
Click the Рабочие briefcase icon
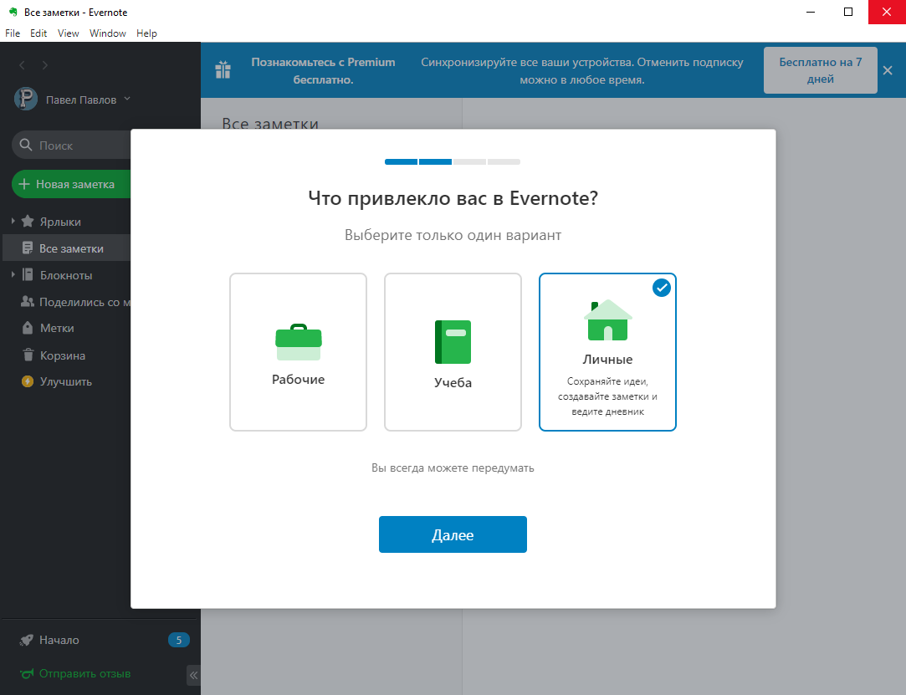pos(298,342)
